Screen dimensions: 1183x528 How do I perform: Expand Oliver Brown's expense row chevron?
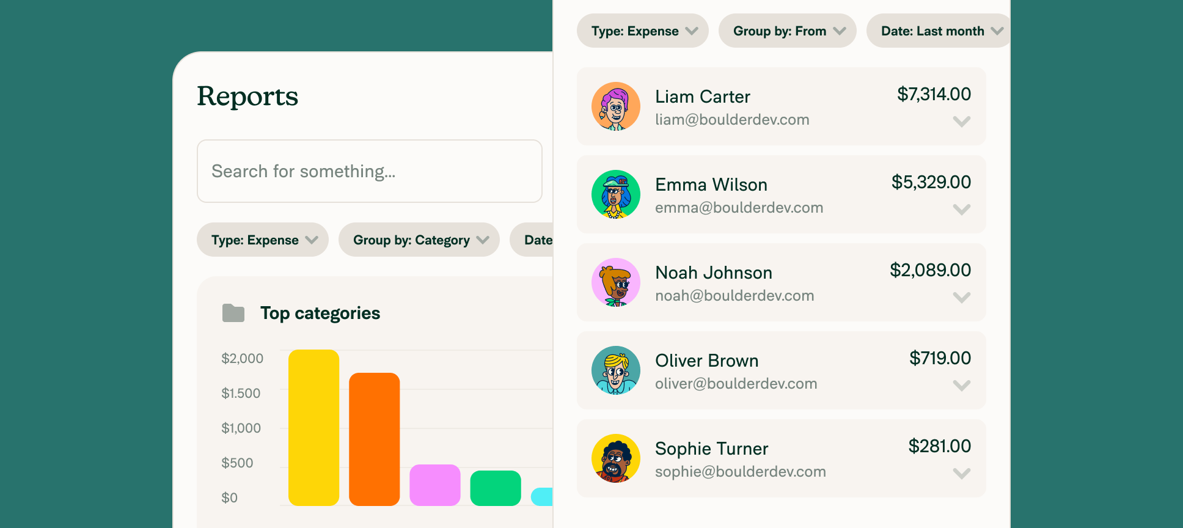tap(962, 386)
